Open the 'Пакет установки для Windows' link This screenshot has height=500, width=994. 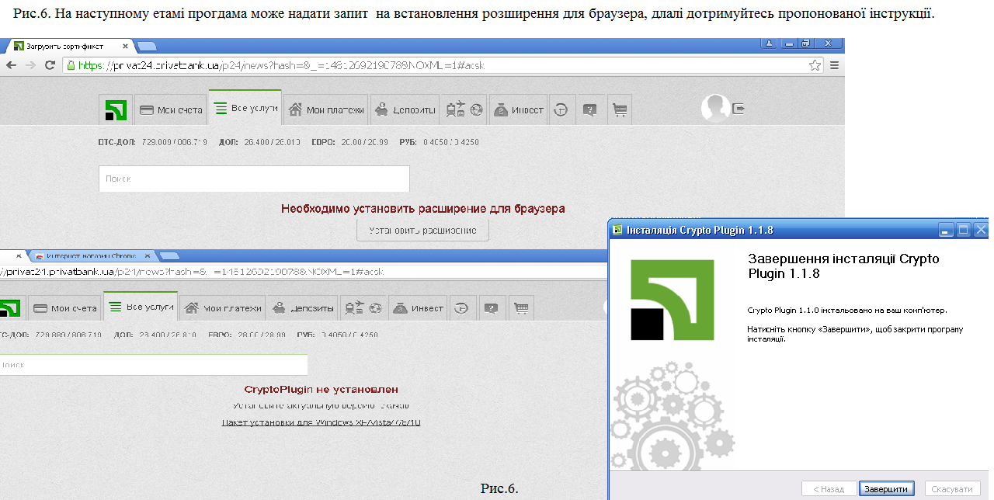pos(321,422)
